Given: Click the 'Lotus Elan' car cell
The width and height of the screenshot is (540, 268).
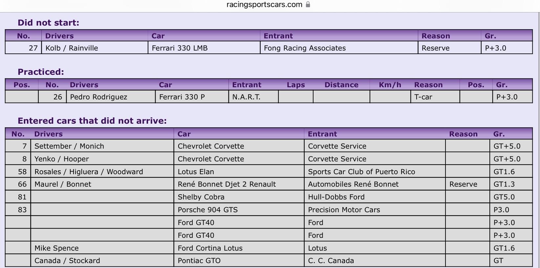Looking at the screenshot, I should coord(239,172).
